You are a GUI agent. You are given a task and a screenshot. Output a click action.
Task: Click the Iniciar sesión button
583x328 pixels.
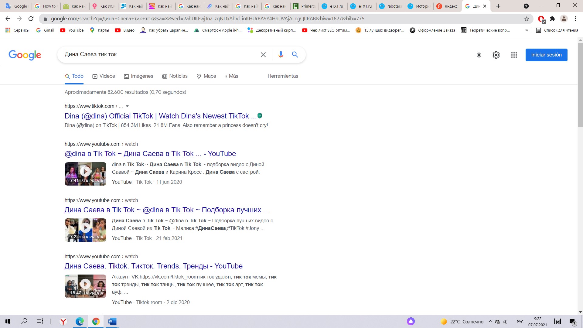pos(546,54)
